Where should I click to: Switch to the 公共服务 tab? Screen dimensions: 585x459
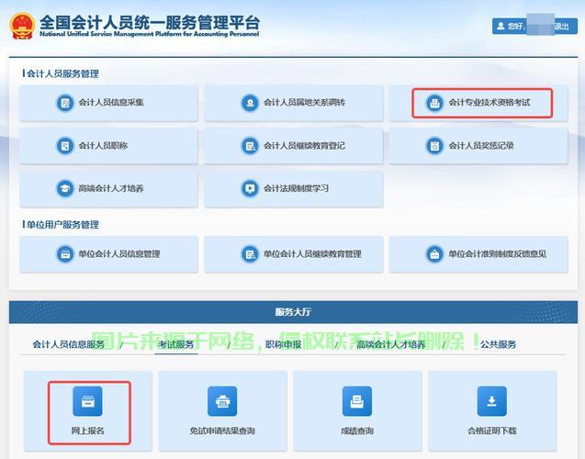(498, 344)
